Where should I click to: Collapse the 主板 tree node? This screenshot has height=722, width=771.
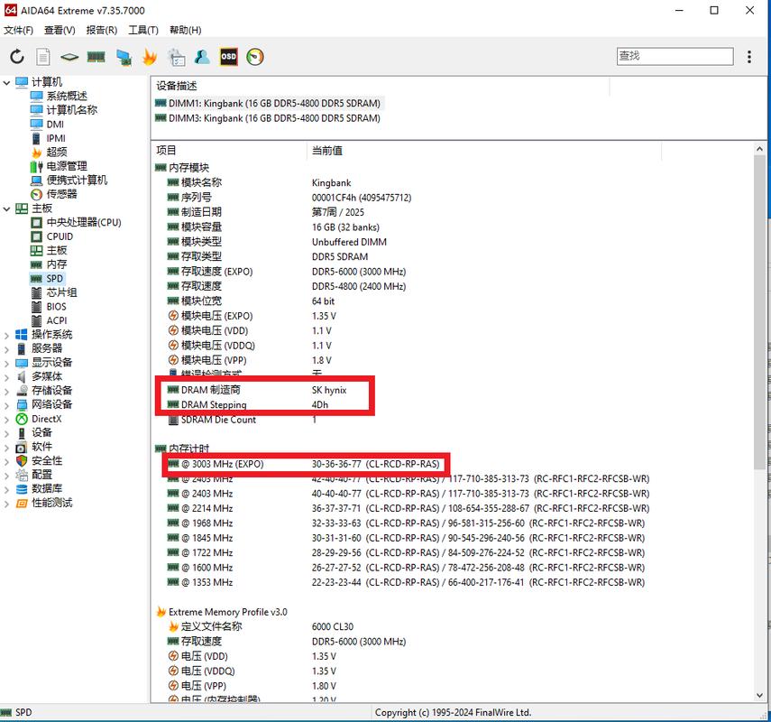(x=6, y=208)
